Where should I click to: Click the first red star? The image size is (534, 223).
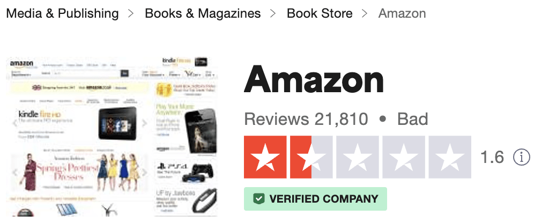[265, 157]
